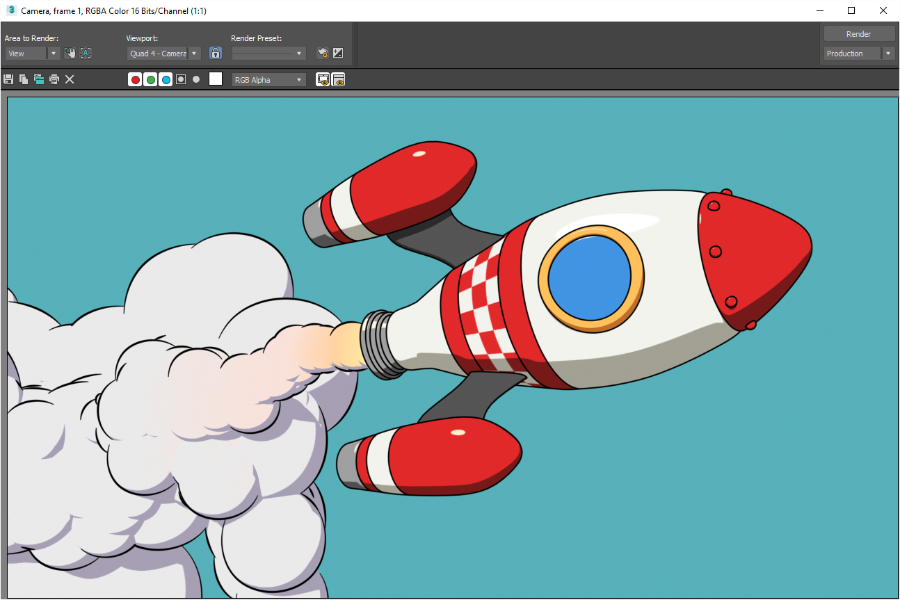The image size is (900, 600).
Task: Click the Render button
Action: [x=859, y=34]
